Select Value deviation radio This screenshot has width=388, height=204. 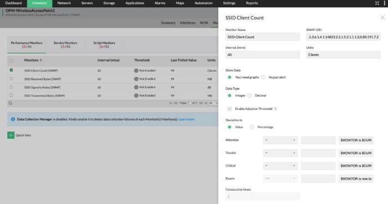point(229,127)
